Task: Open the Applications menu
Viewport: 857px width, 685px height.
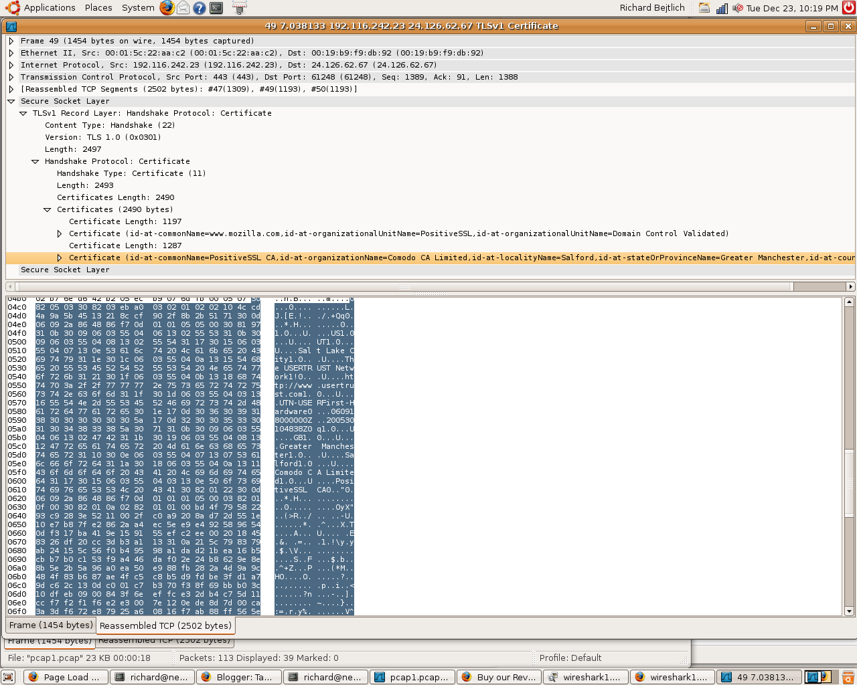Action: click(x=50, y=8)
